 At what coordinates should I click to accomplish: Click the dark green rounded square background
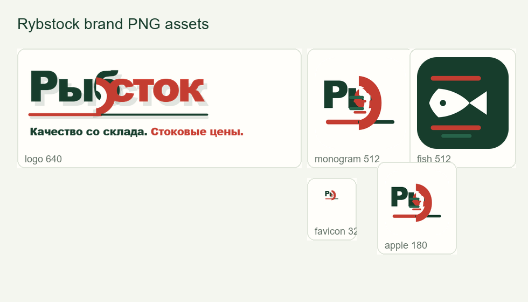(x=463, y=103)
